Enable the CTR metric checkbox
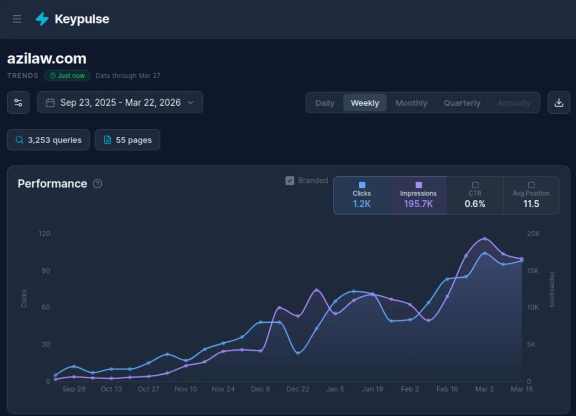Screen dimensions: 576x416 click(x=475, y=184)
